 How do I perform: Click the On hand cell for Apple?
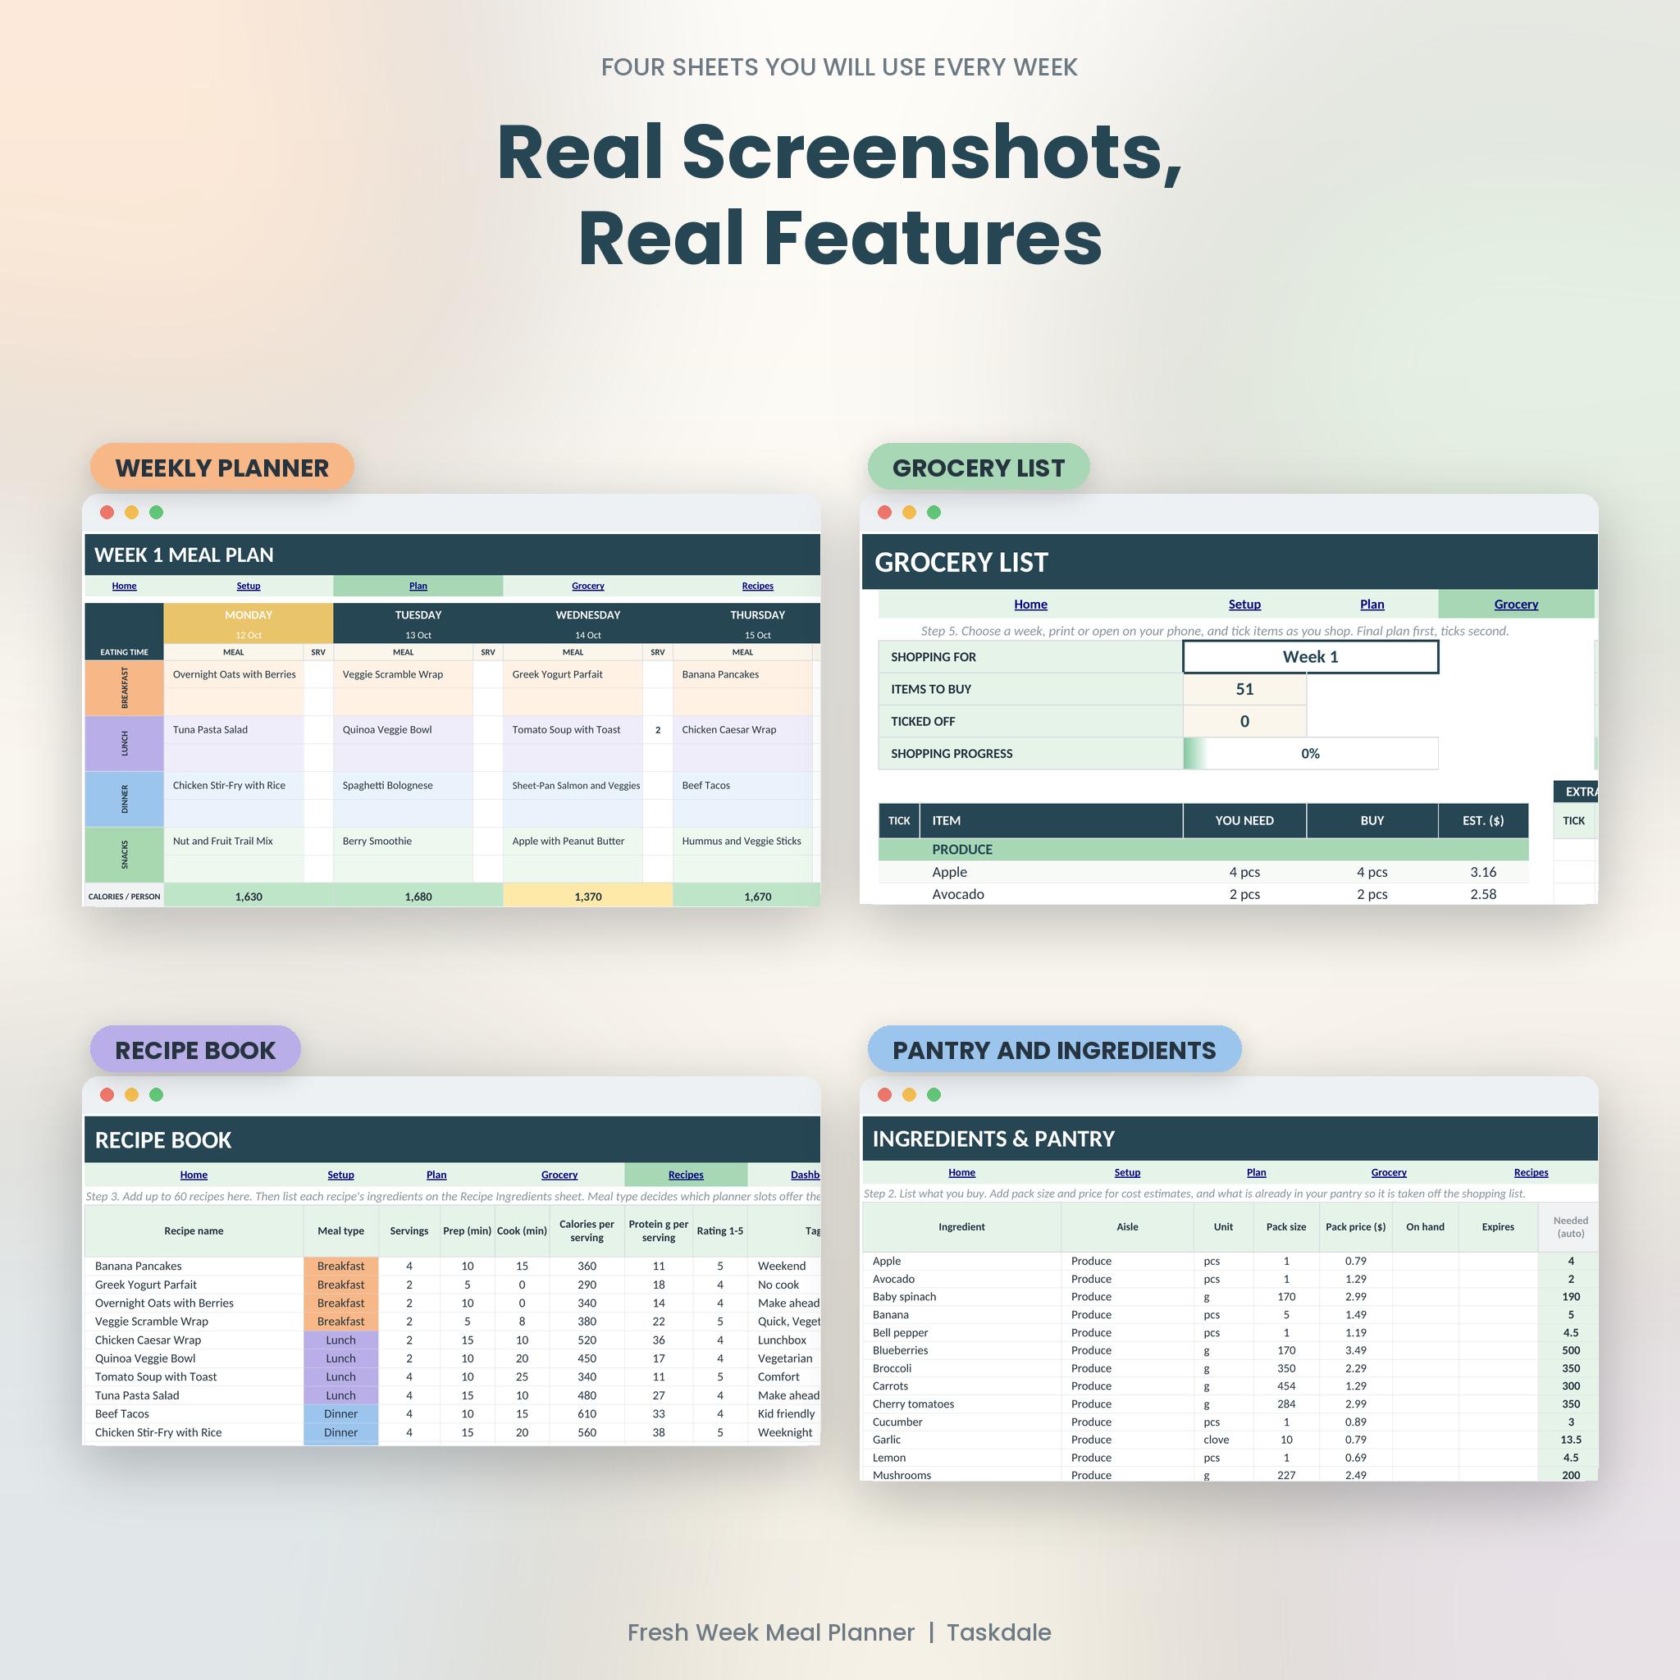tap(1425, 1261)
